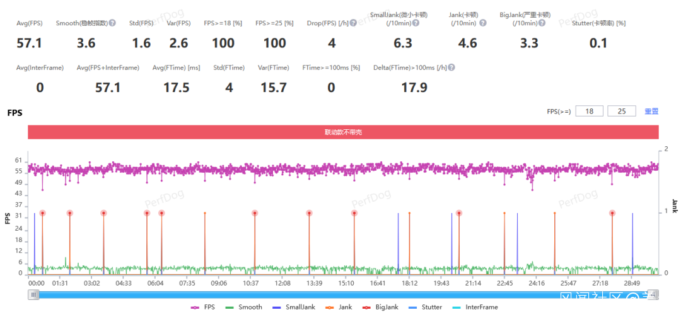Select the SmallJank value 6.3
This screenshot has width=681, height=317.
point(402,43)
